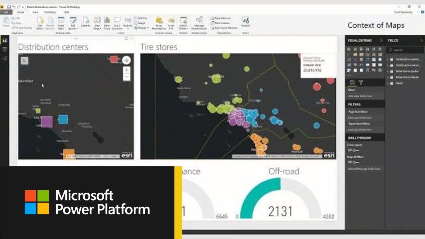Click the Search box in Fields pane
This screenshot has height=239, width=425.
405,50
